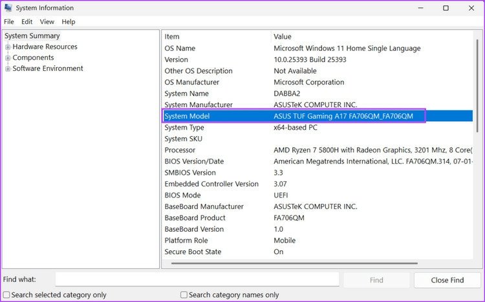
Task: Select System Summary in the tree
Action: [x=32, y=36]
